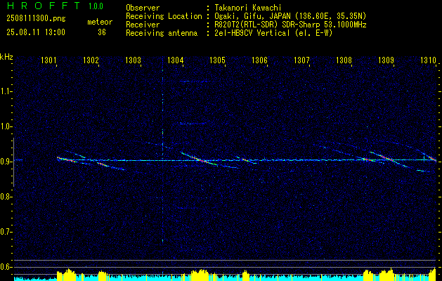Image resolution: width=442 pixels, height=281 pixels.
Task: Click the vertical noise spike line before 1304
Action: pos(162,154)
